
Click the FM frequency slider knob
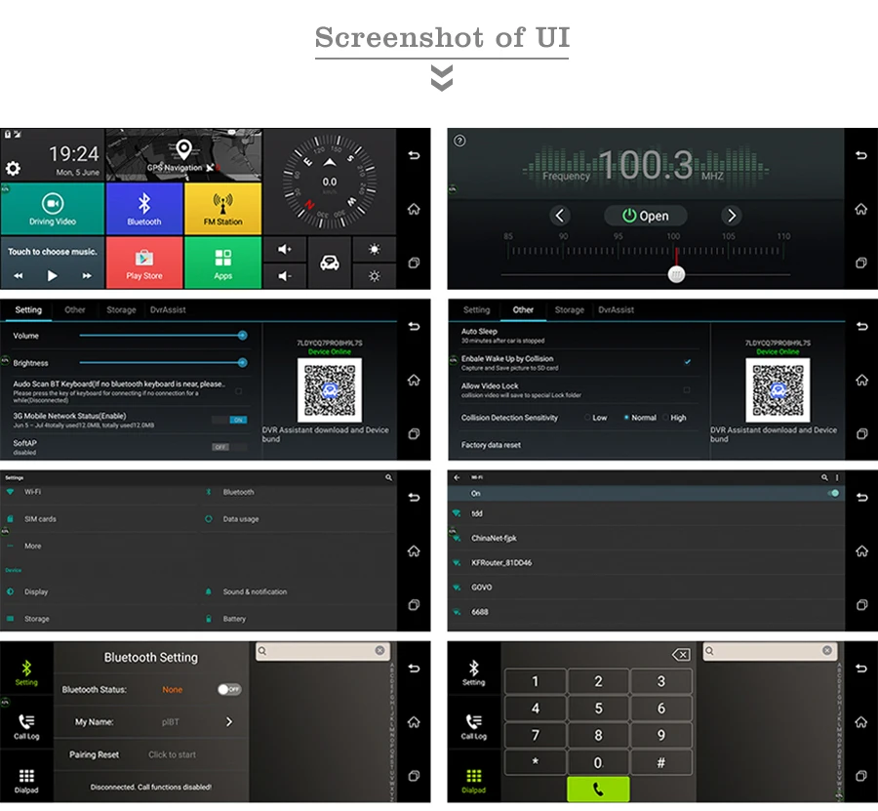coord(676,274)
